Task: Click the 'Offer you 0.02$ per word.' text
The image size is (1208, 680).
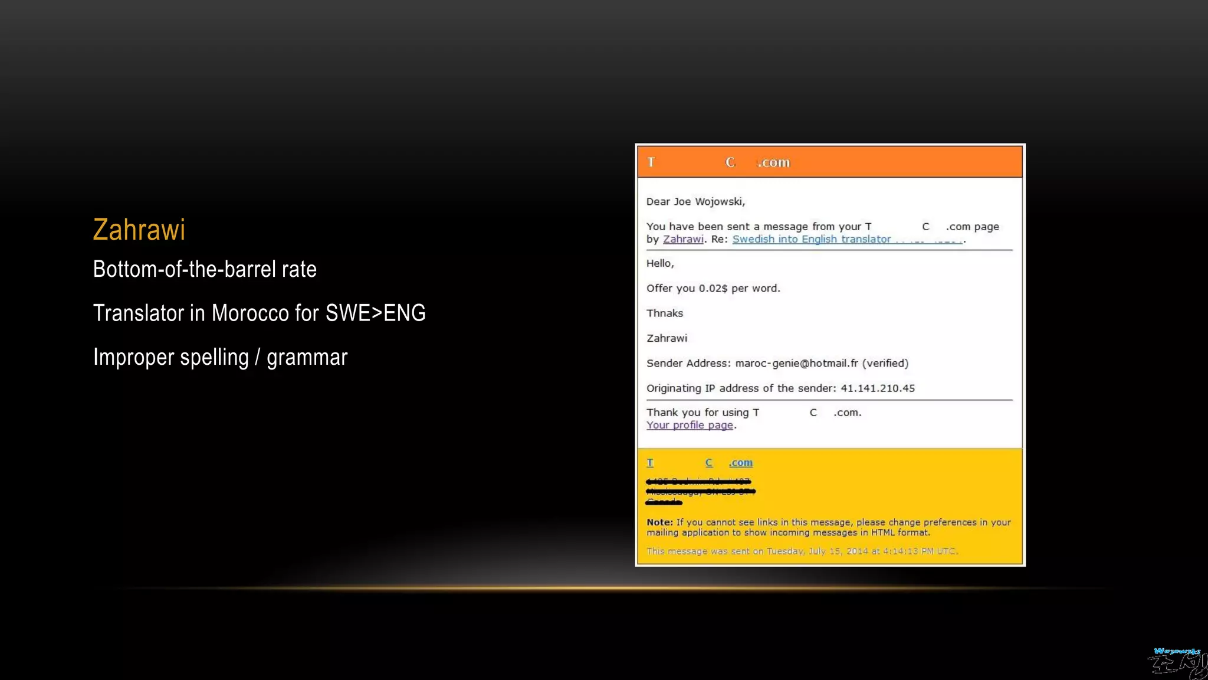Action: pyautogui.click(x=713, y=289)
